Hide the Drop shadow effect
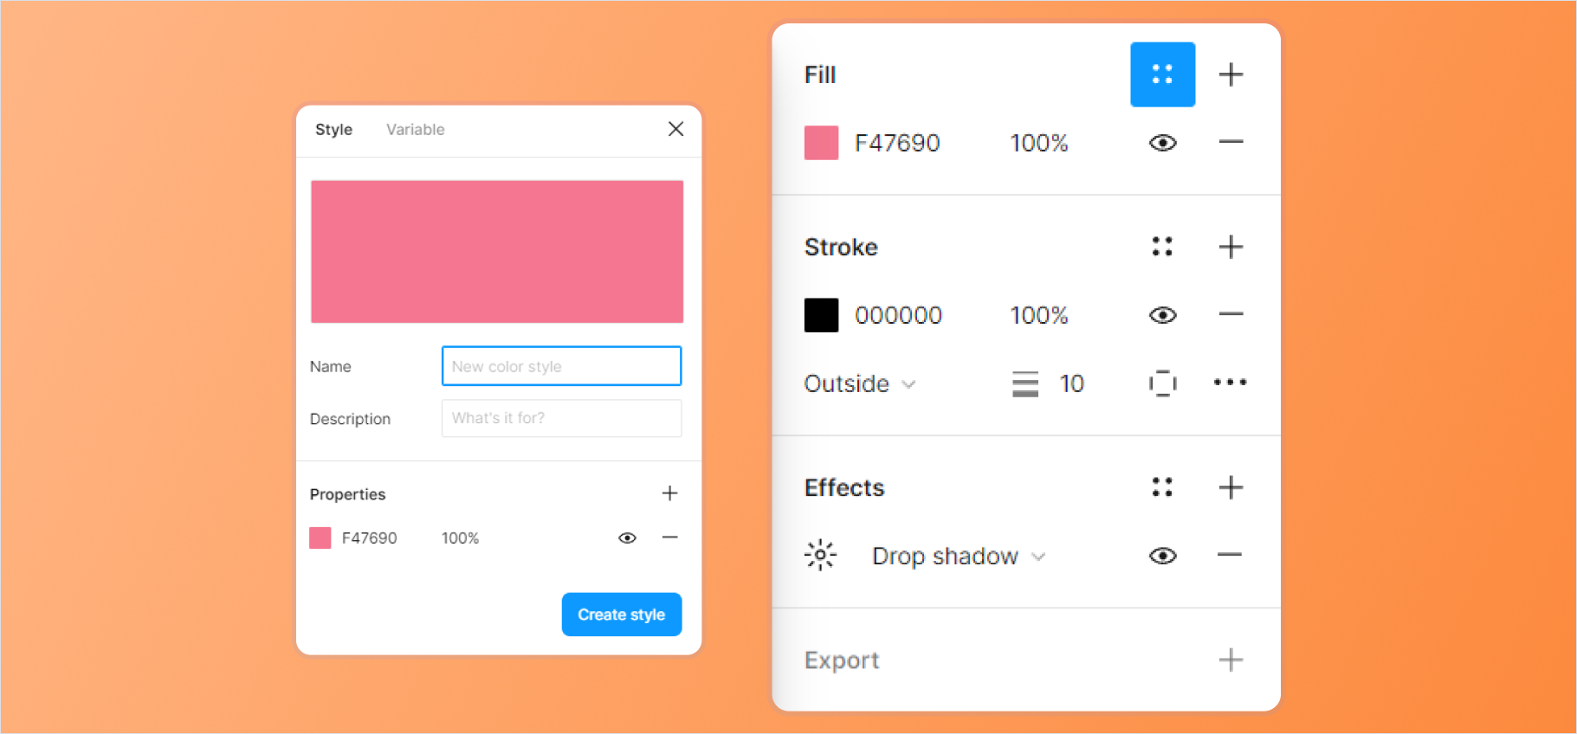 [x=1162, y=555]
